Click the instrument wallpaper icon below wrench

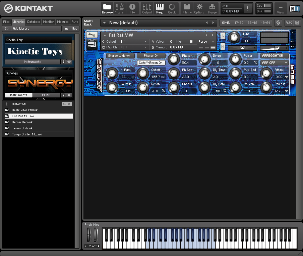click(x=92, y=44)
